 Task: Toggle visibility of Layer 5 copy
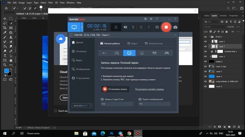(205, 67)
